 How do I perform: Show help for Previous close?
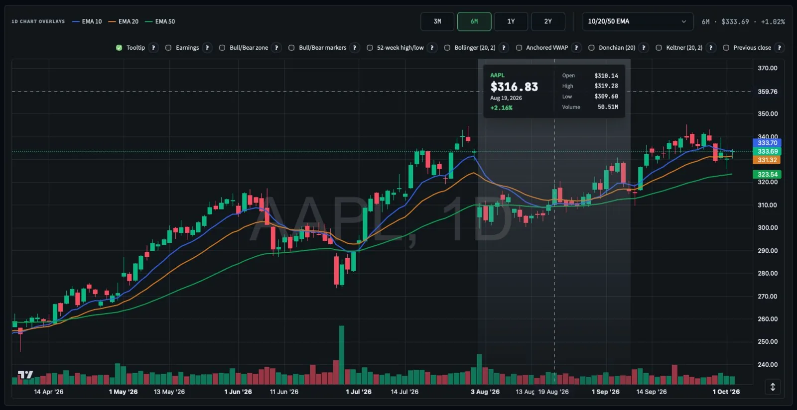point(780,48)
